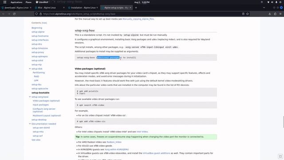Click the volume speaker icon
The height and width of the screenshot is (160, 284).
pos(272,2)
